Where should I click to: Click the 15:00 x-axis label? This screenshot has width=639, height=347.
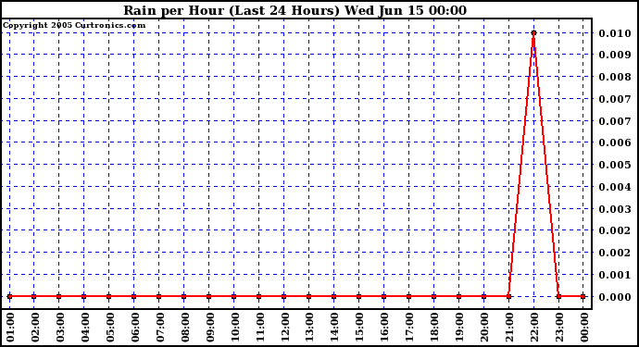click(x=359, y=328)
